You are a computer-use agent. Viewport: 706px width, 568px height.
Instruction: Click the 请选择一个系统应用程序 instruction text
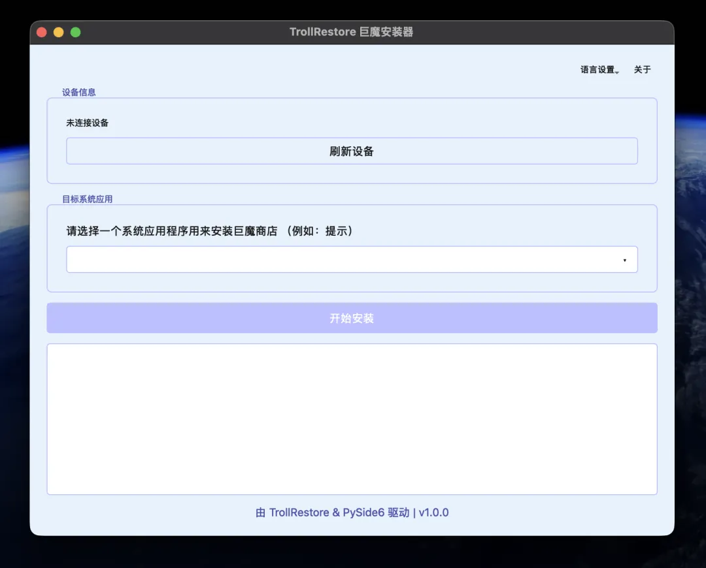209,231
